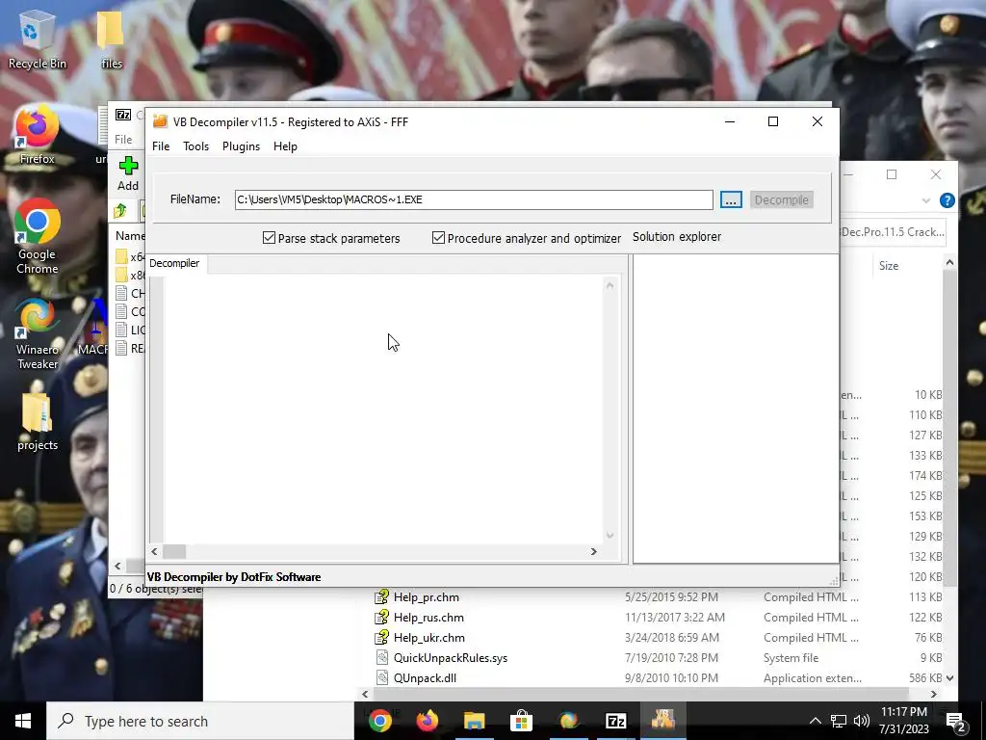Click the VB Decompiler taskbar icon
The width and height of the screenshot is (986, 740).
tap(662, 721)
